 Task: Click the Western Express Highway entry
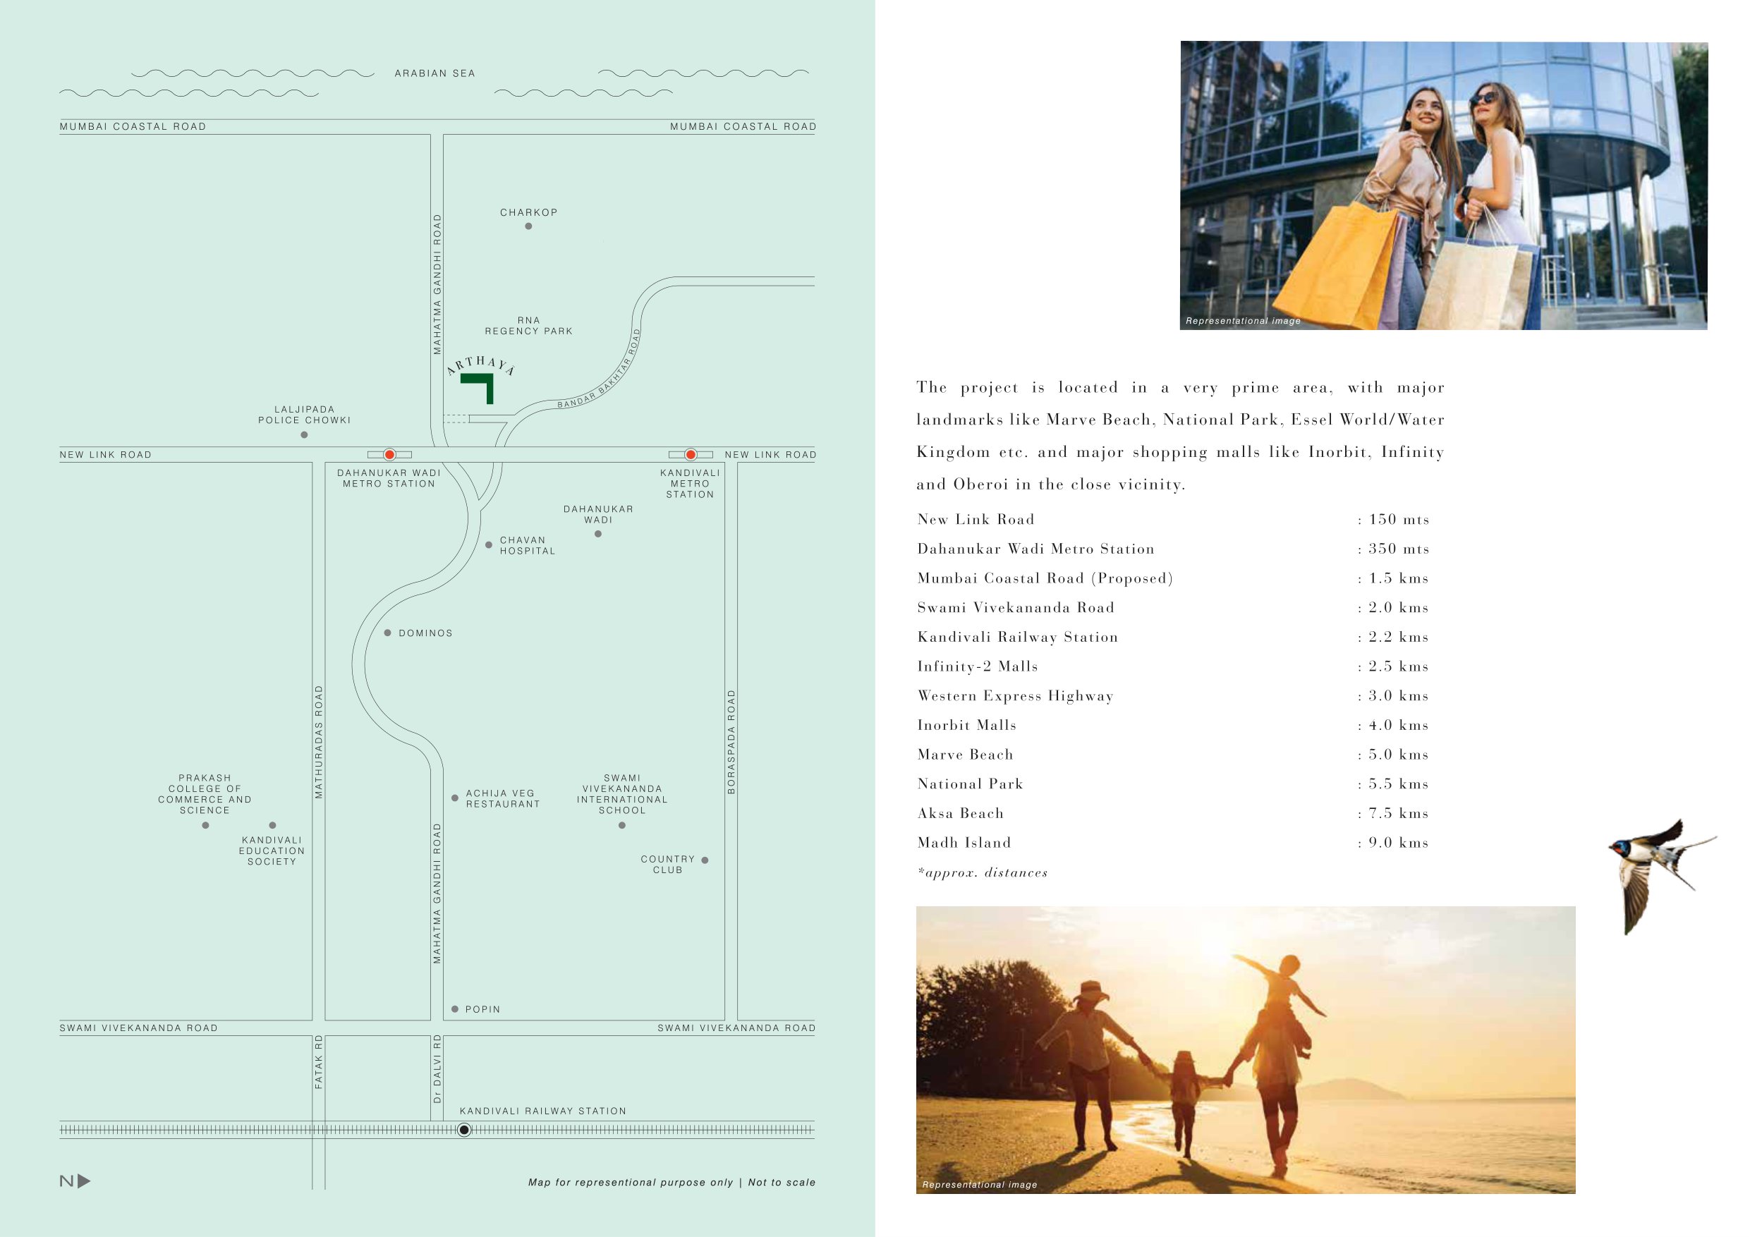click(x=1015, y=696)
